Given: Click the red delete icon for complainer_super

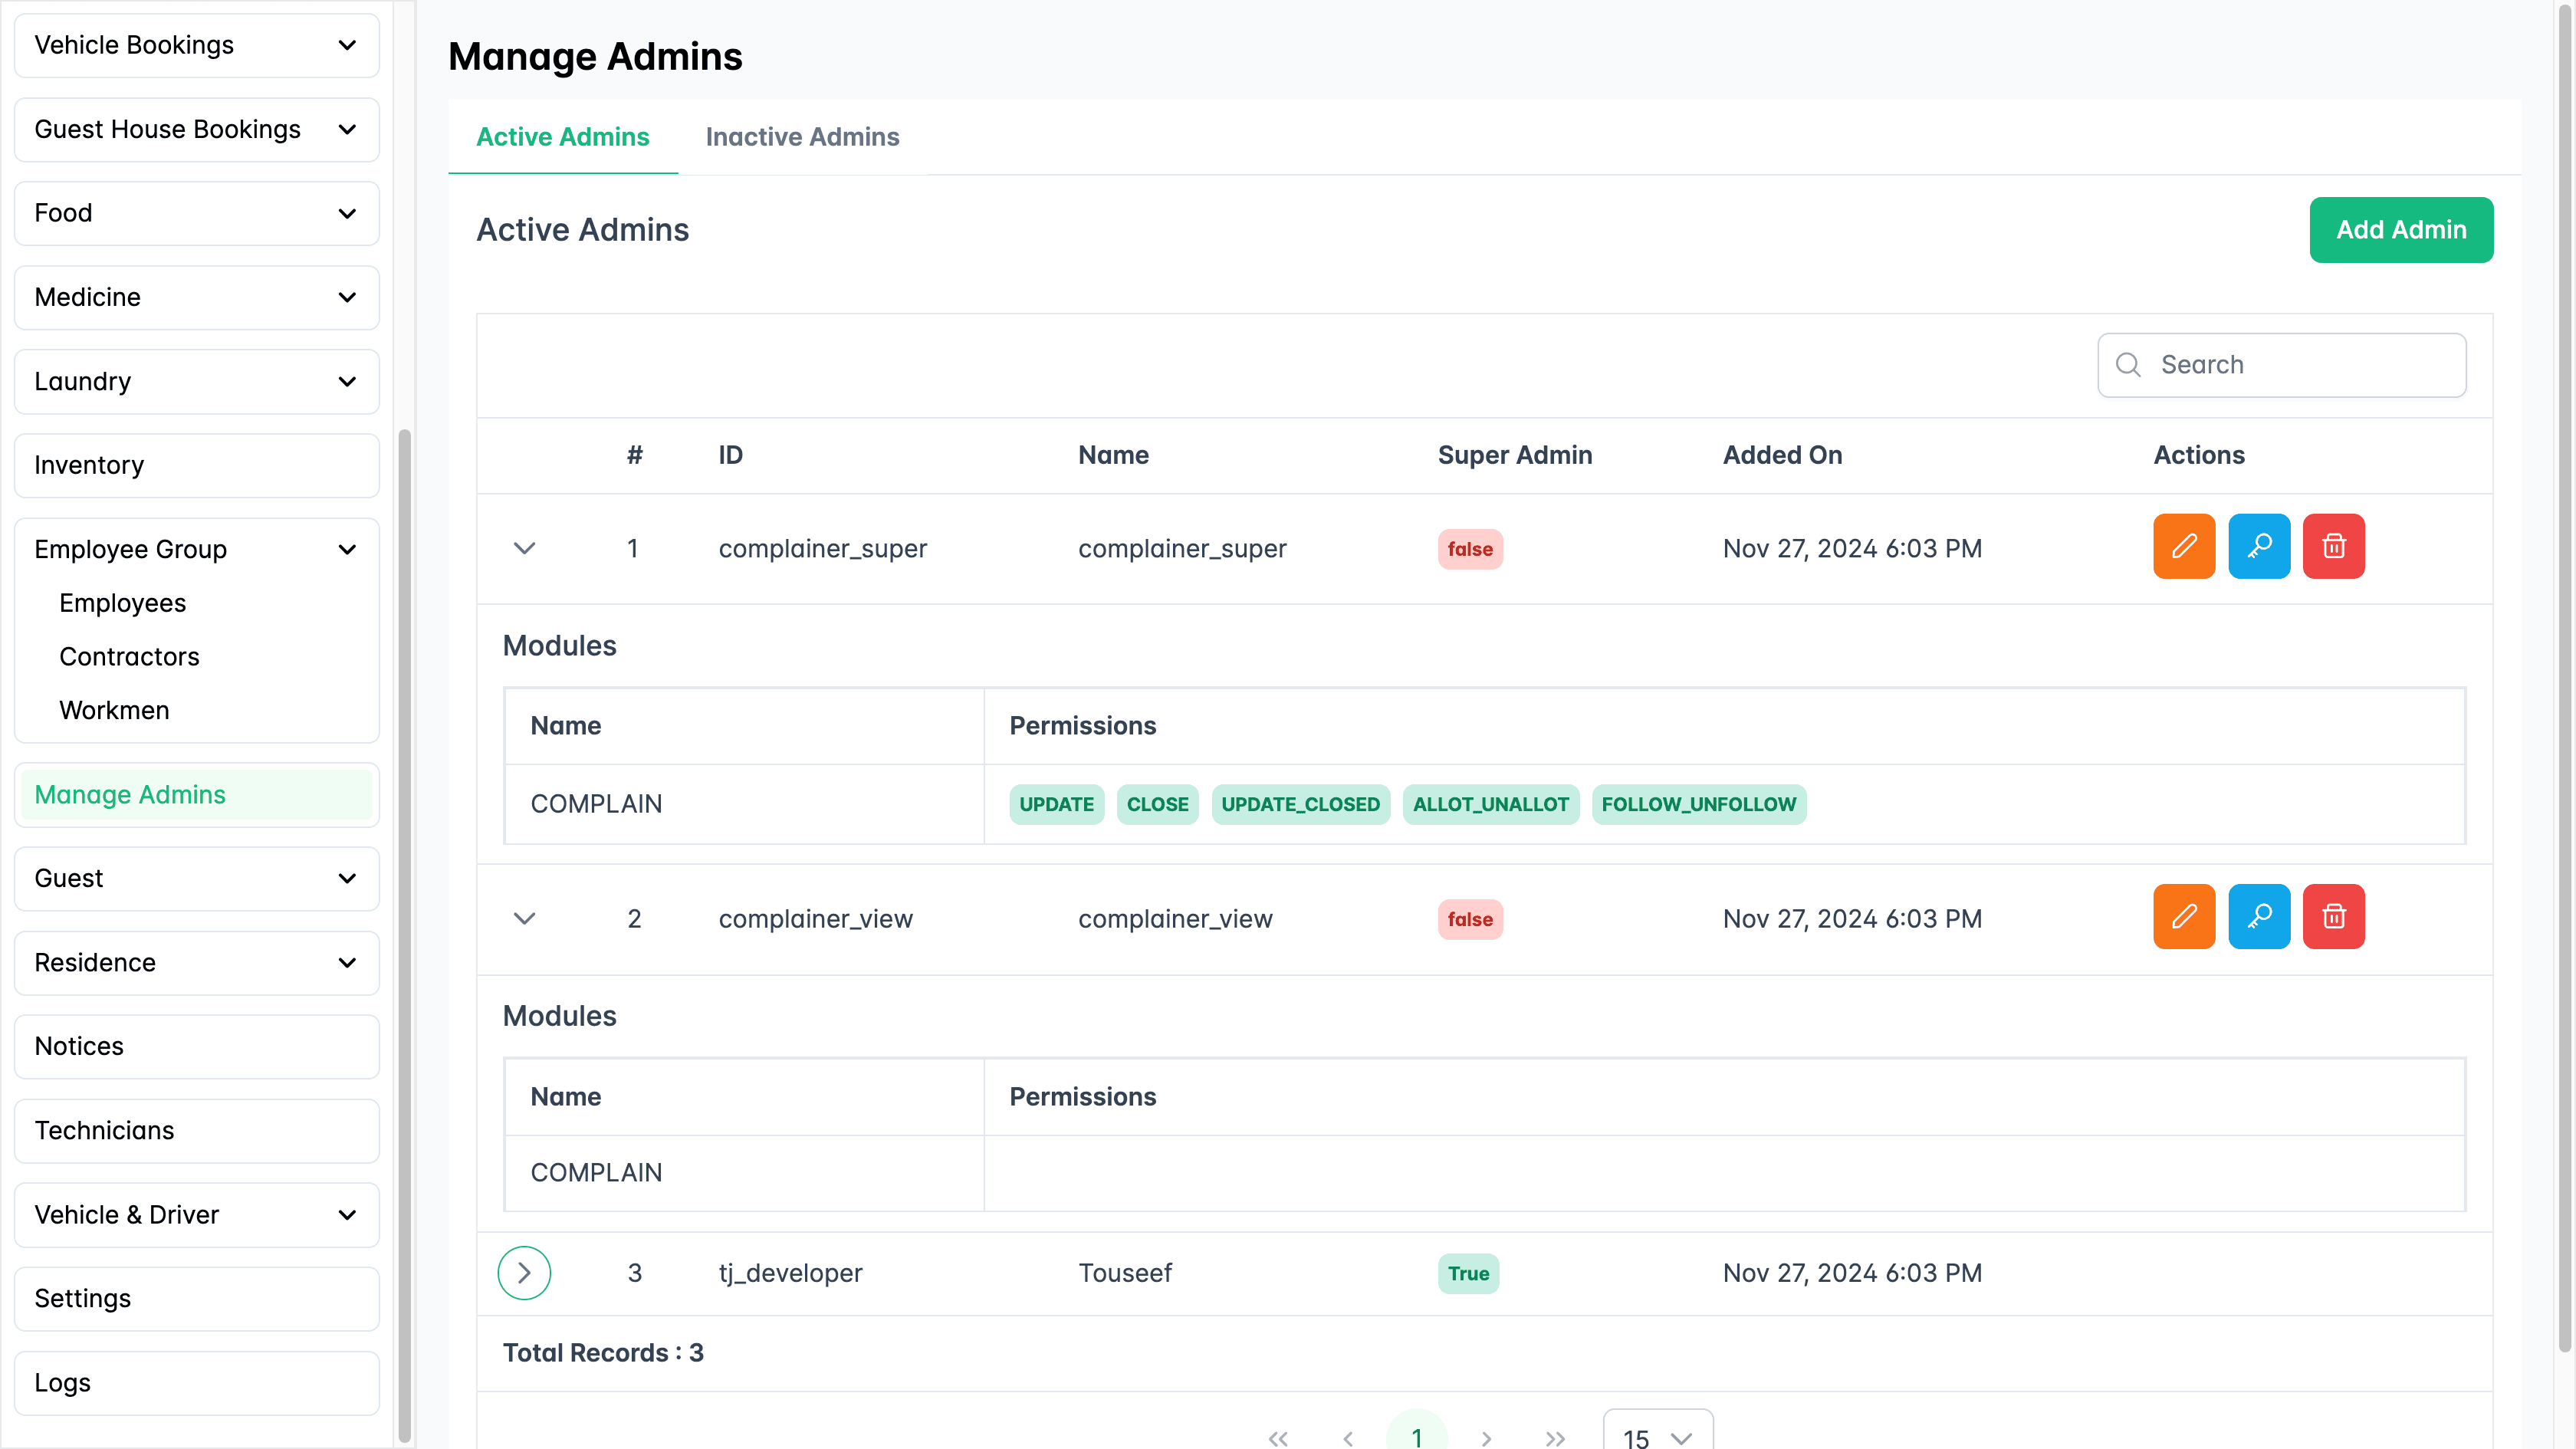Looking at the screenshot, I should 2334,547.
